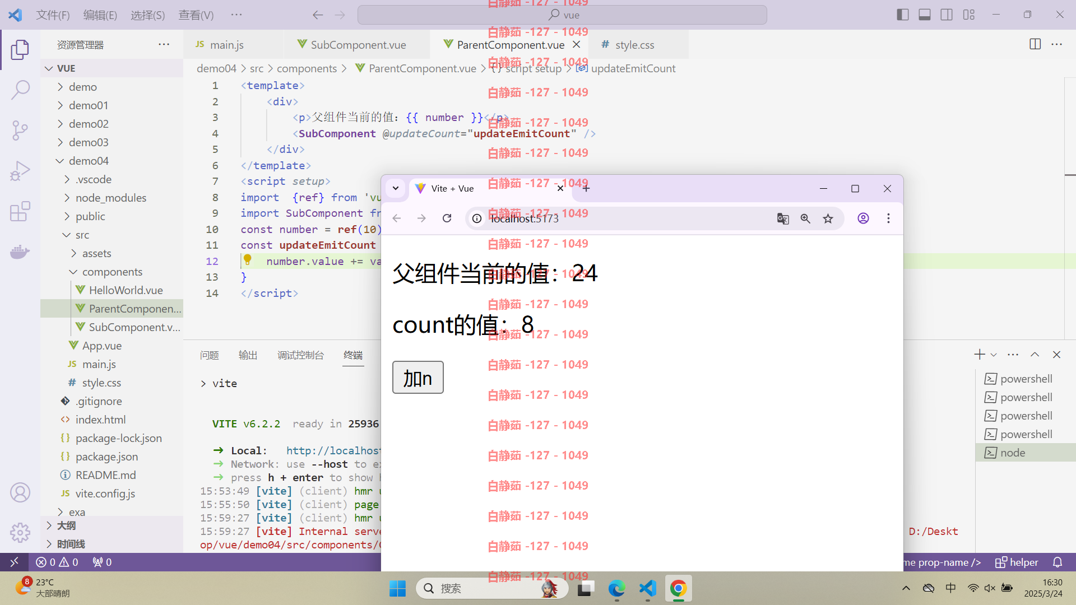This screenshot has height=605, width=1076.
Task: Expand the demo03 folder
Action: click(x=89, y=142)
